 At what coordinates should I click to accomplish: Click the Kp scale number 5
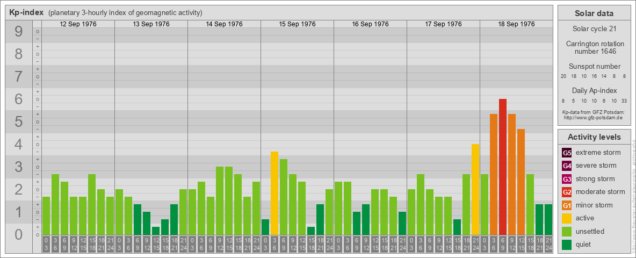19,121
